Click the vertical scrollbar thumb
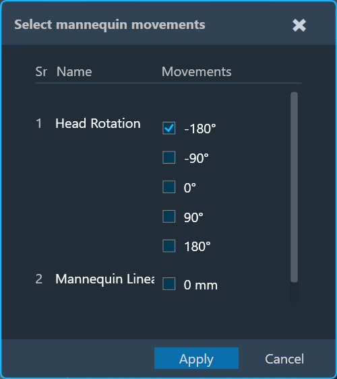337x379 pixels. pos(294,187)
